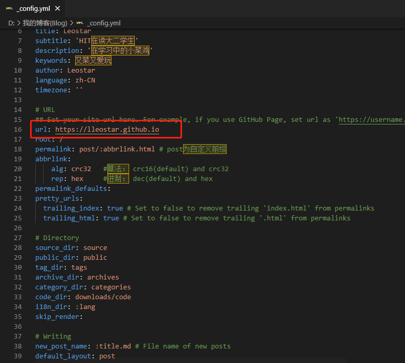
Task: Click the keywords value 又菜又爱玩
Action: (x=93, y=60)
